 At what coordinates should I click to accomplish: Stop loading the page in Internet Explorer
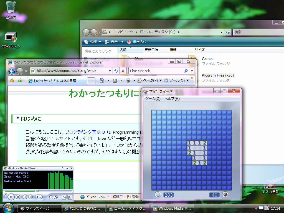123,71
